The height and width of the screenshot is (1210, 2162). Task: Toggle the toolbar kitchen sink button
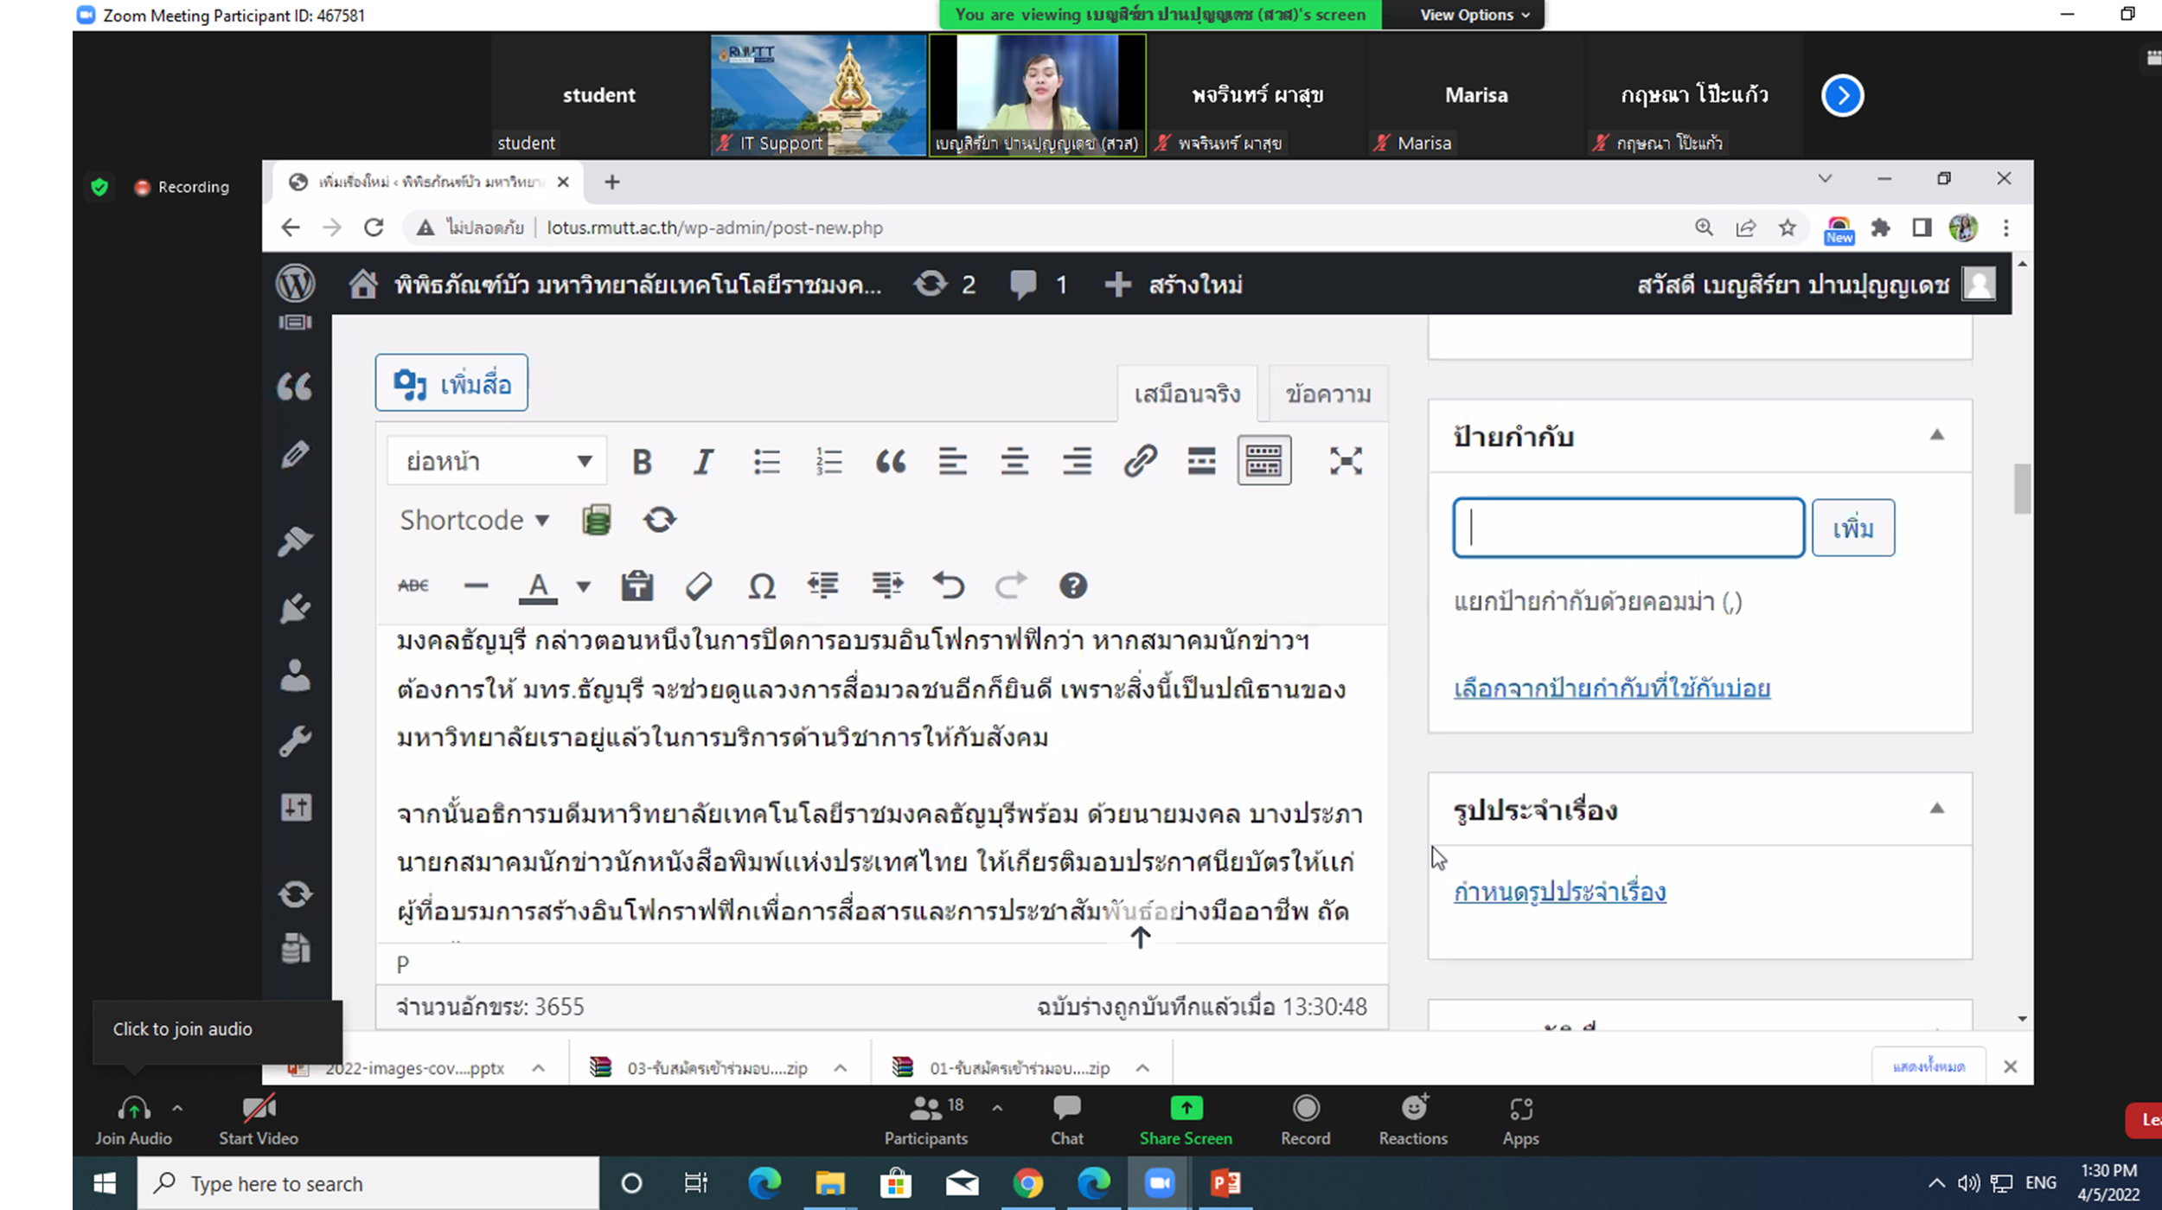pyautogui.click(x=1263, y=461)
